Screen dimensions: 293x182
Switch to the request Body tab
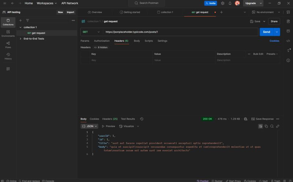(x=137, y=41)
